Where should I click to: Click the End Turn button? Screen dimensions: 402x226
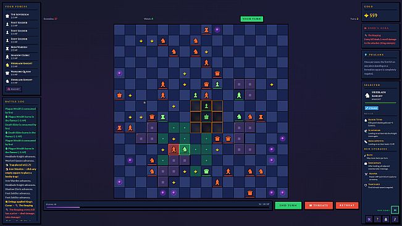(x=288, y=205)
